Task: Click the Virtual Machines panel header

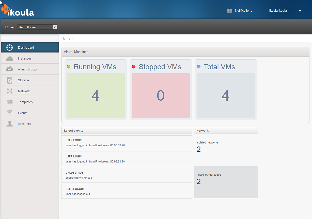Action: (x=185, y=52)
